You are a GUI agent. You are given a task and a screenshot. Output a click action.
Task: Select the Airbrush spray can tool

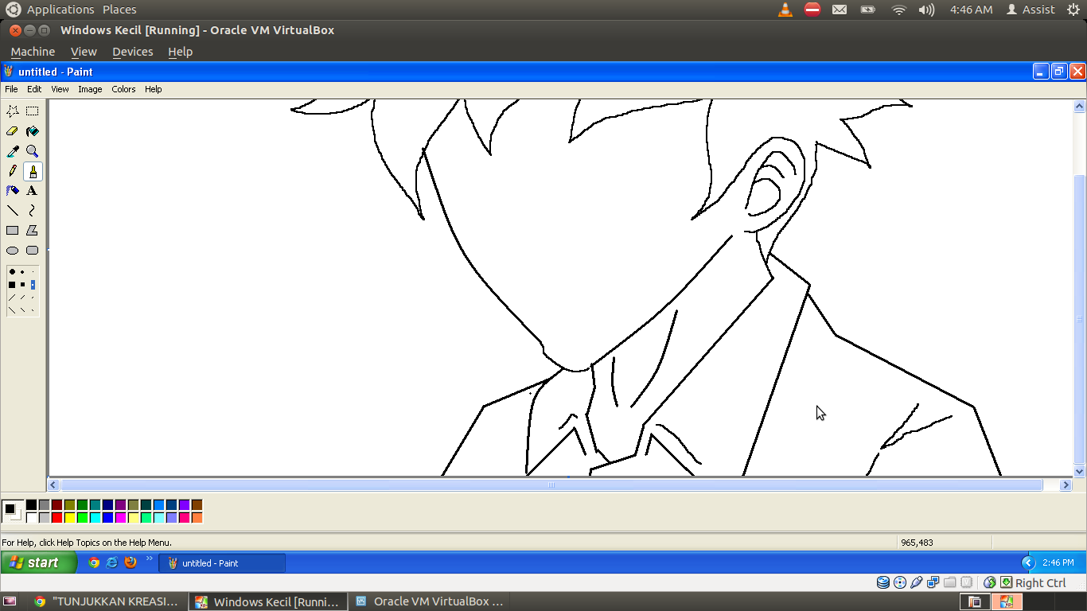pyautogui.click(x=13, y=191)
